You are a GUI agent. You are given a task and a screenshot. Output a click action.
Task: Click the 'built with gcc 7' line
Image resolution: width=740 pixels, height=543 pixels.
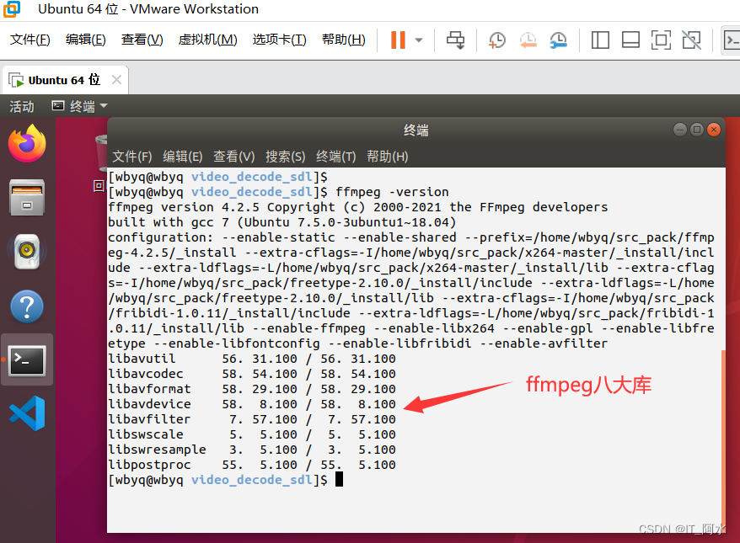282,222
